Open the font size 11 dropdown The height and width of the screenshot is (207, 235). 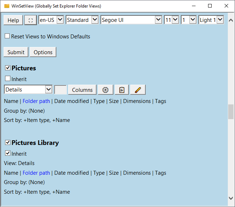[171, 20]
